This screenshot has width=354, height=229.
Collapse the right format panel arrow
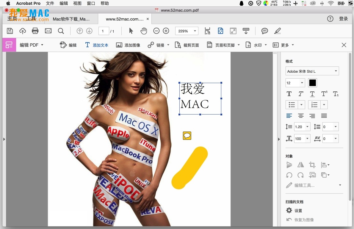tap(279, 139)
